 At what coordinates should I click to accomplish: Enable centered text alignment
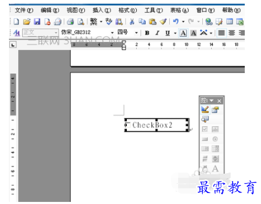232,33
